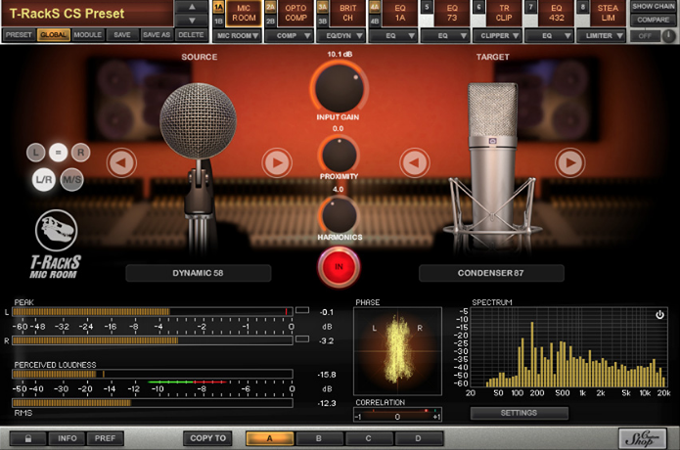Open EQ dropdown under EQ 432
The image size is (680, 450).
550,35
